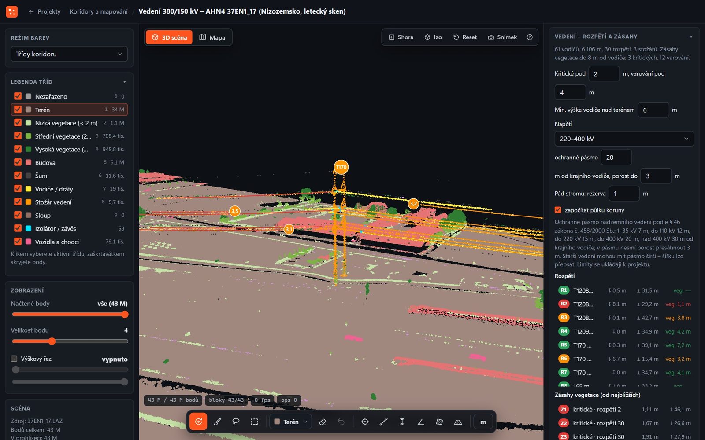Select the area measurement tool
705x440 pixels.
[x=439, y=422]
